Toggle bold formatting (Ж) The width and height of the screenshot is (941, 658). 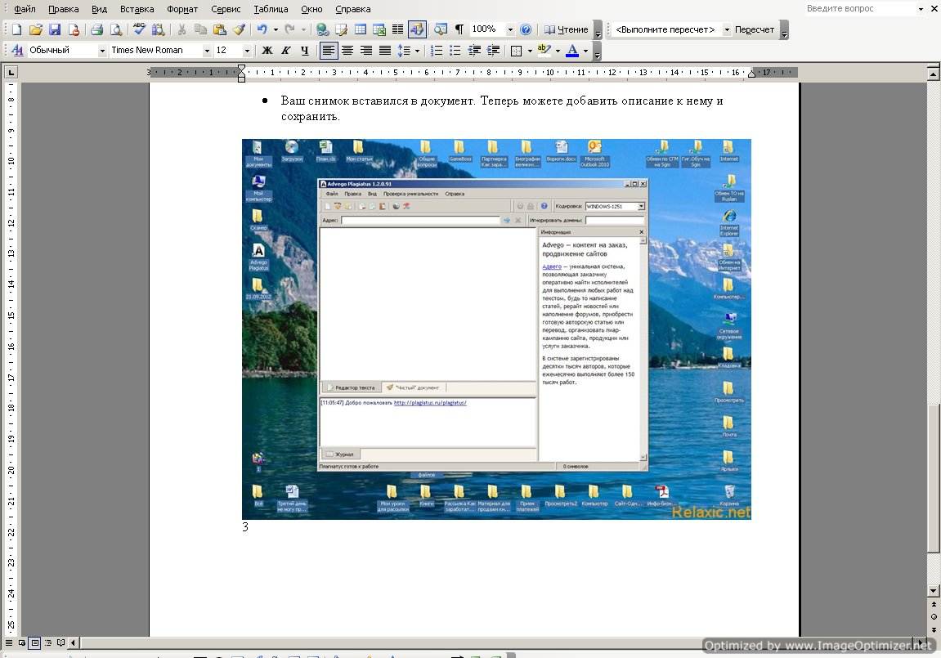(x=267, y=51)
